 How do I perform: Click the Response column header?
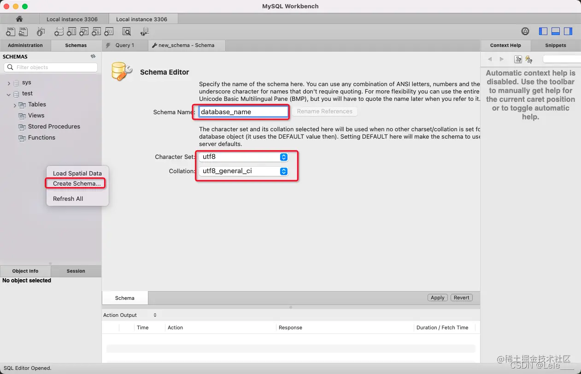[x=290, y=327]
